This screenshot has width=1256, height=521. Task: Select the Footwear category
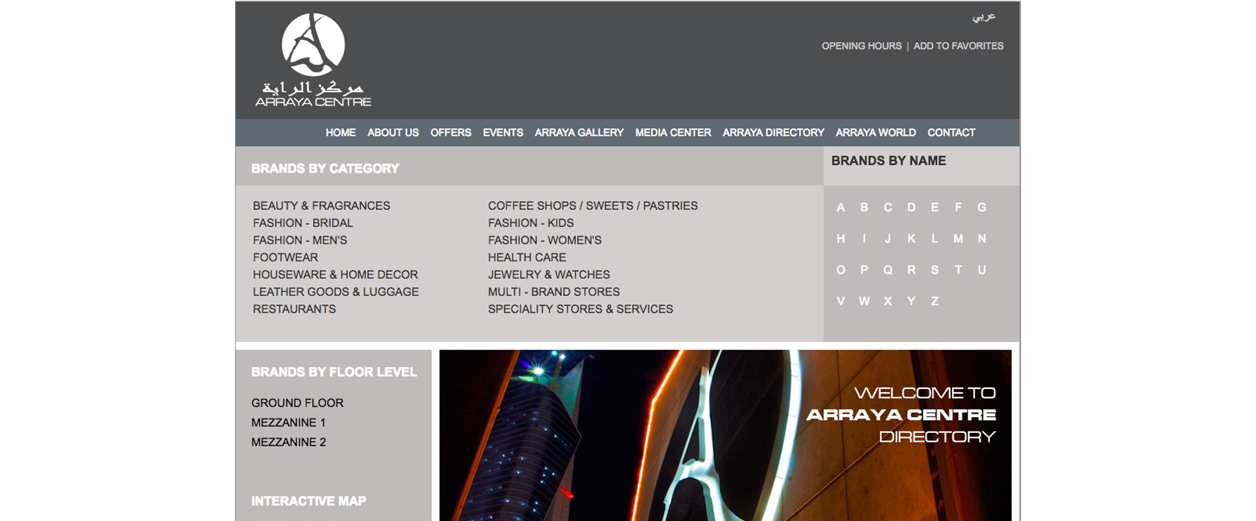[x=285, y=257]
